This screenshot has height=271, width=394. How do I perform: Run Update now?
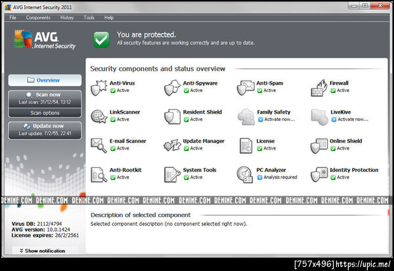pos(45,130)
